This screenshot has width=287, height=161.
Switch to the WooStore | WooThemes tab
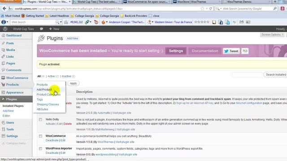coord(196,2)
